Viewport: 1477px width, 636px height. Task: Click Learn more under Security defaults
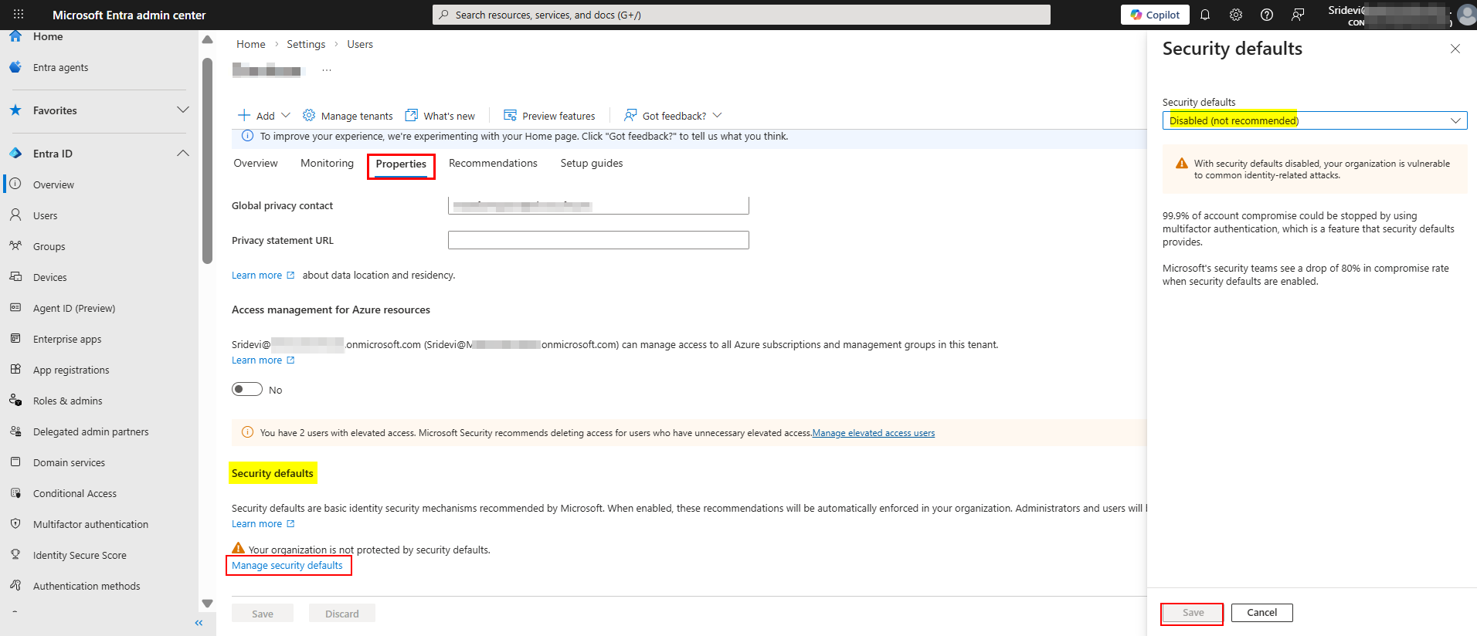click(263, 524)
